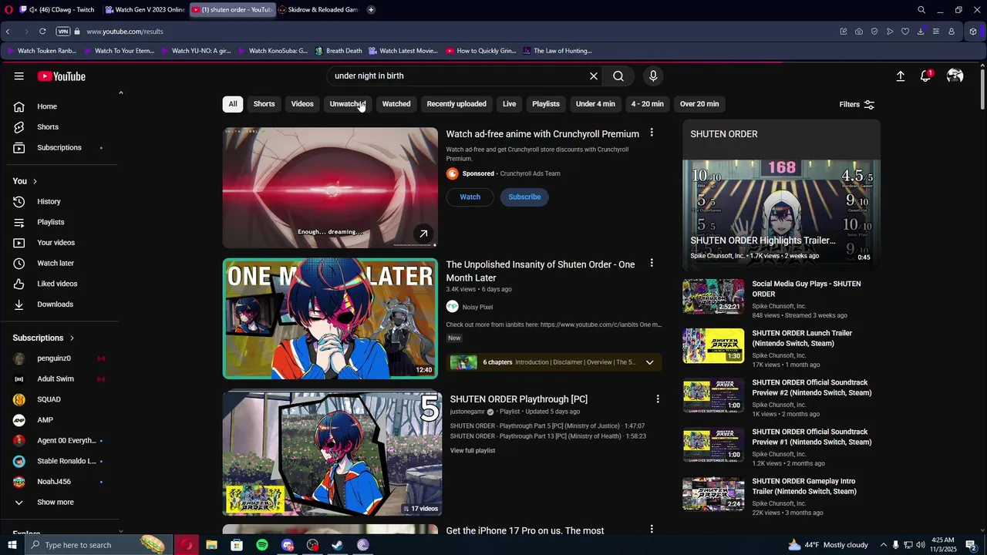Expand the You section chevron
The height and width of the screenshot is (555, 987).
click(x=35, y=181)
